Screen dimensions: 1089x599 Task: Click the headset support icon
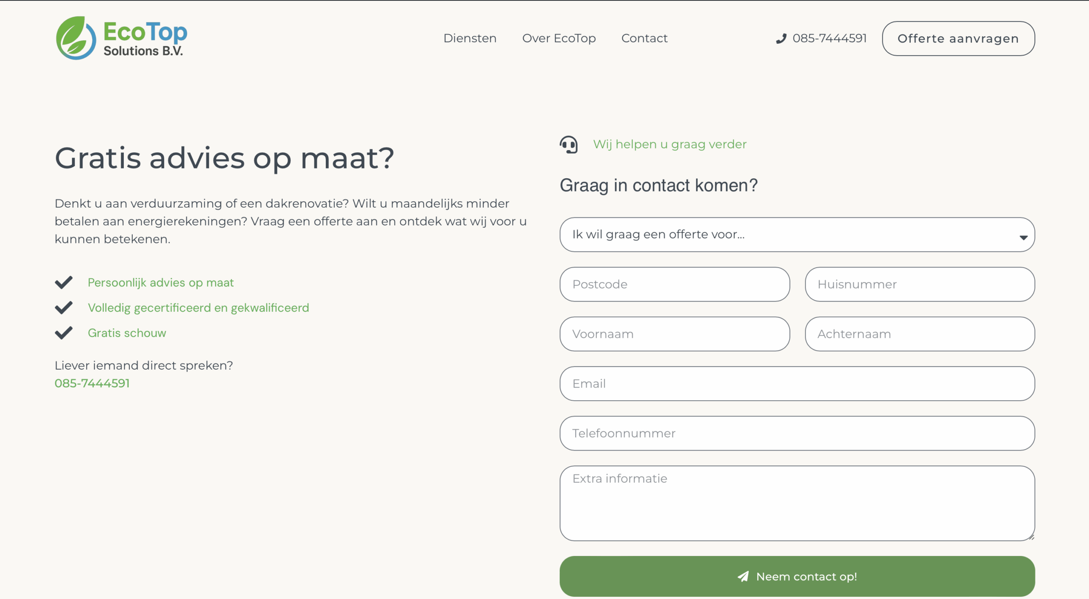[569, 145]
